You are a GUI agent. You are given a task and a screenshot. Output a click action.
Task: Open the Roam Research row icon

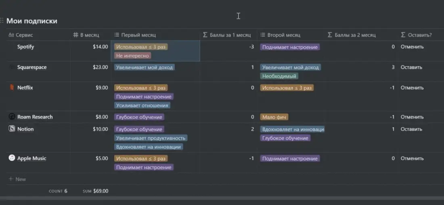point(12,117)
